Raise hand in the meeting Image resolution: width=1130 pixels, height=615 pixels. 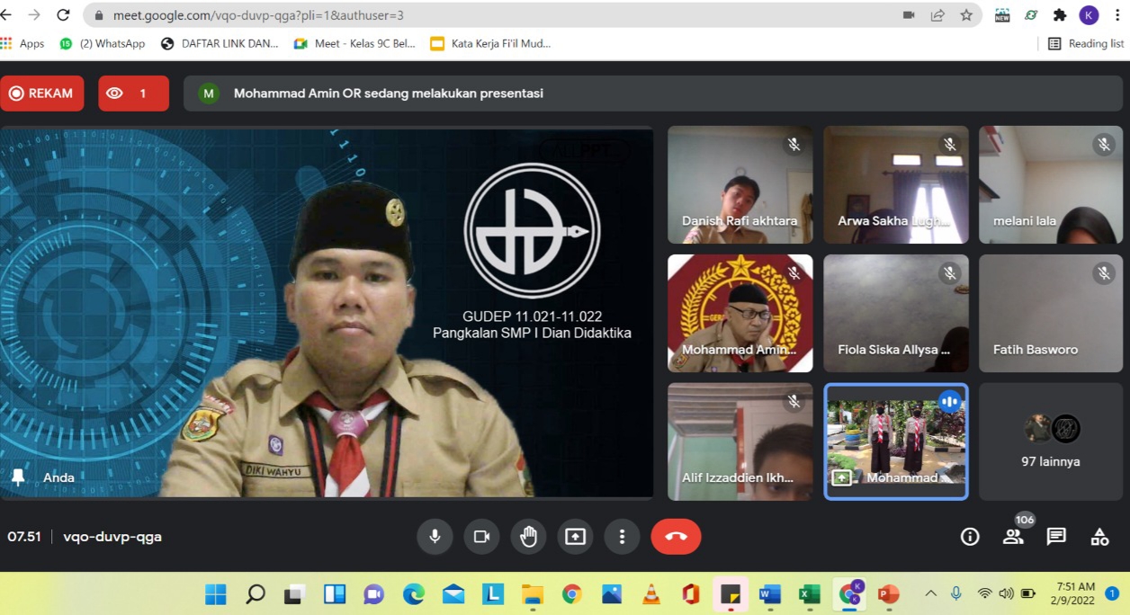(x=528, y=537)
